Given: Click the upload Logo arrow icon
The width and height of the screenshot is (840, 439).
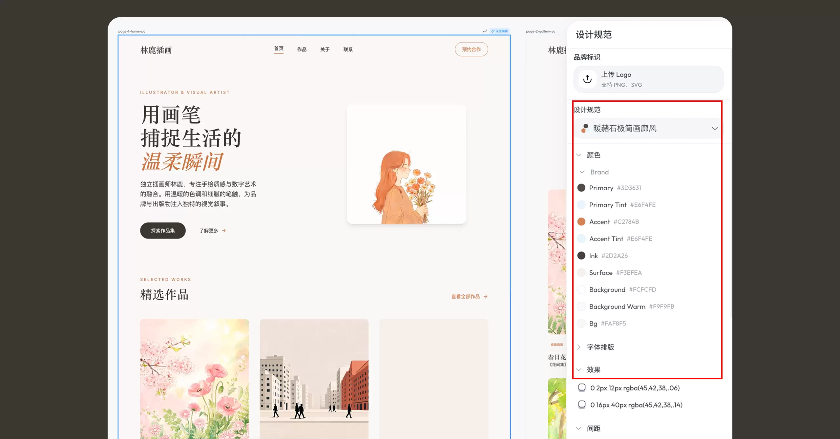Looking at the screenshot, I should coord(587,79).
